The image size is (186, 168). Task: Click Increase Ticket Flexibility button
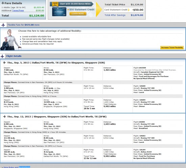pyautogui.click(x=172, y=47)
